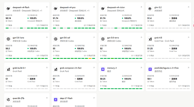
Task: Open poolside/laguna-s-2.1:free via arrow icon
Action: [188, 68]
